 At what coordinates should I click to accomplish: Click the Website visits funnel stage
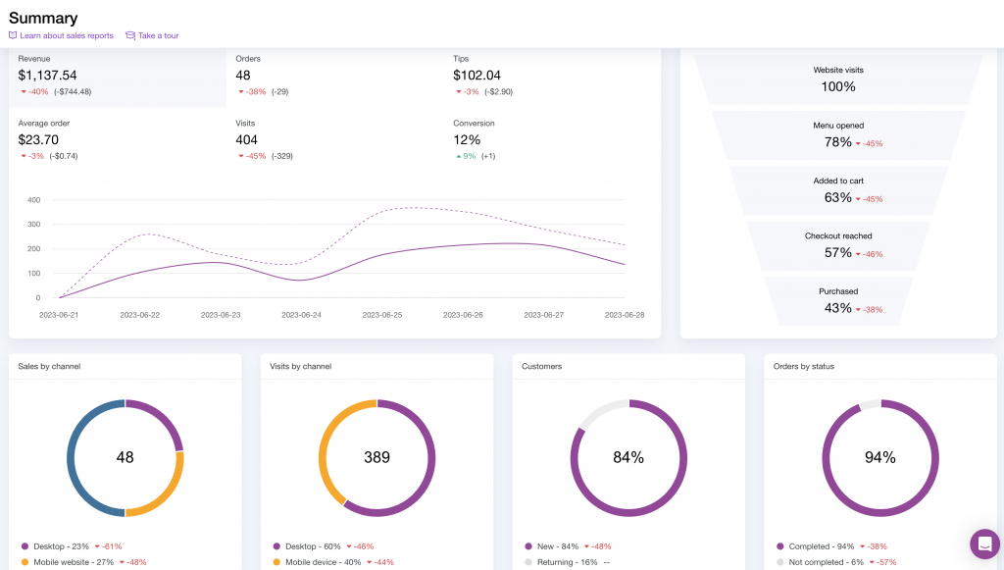(x=838, y=78)
